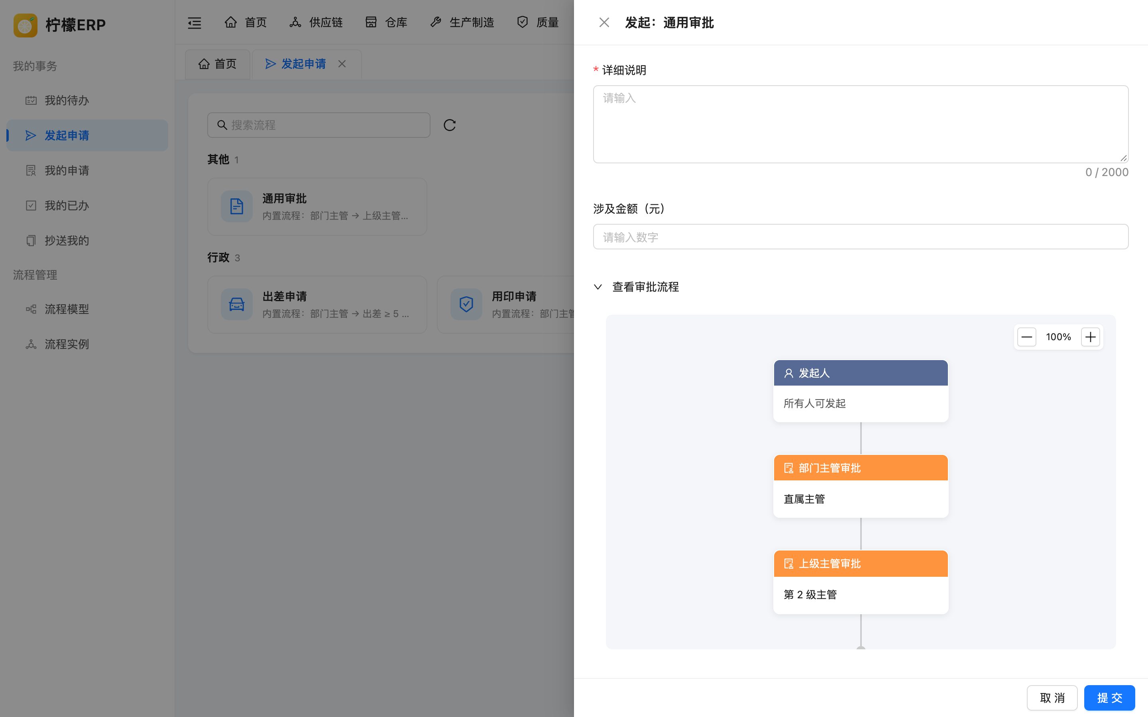Click the 第 2 级主管 text
This screenshot has height=717, width=1148.
point(810,595)
